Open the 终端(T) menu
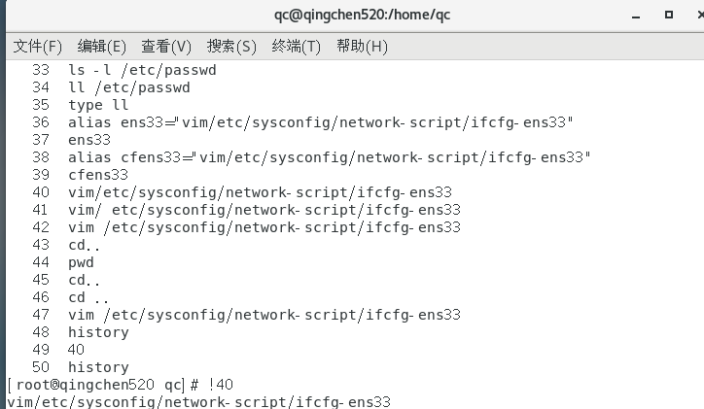 [x=296, y=47]
